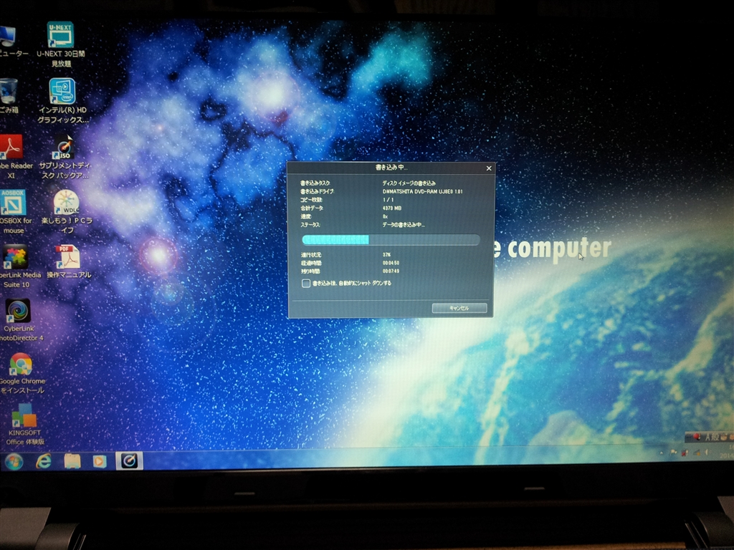Click the copy count 1 / 1 value
Viewport: 734px width, 550px height.
[388, 200]
